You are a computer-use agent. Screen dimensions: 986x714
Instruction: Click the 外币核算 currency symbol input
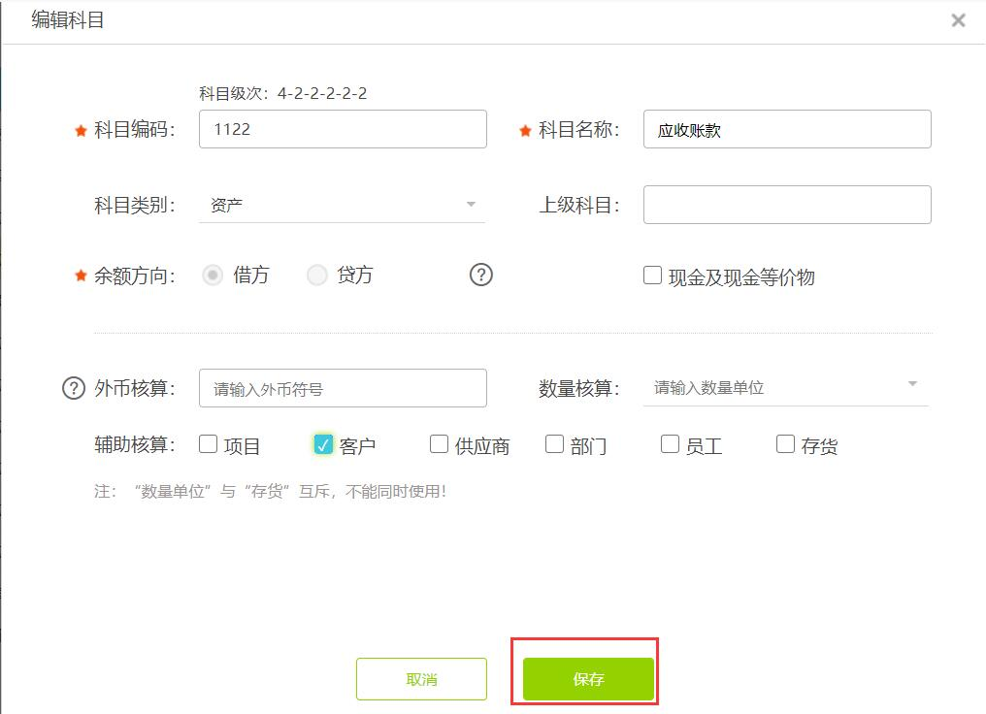click(x=343, y=387)
